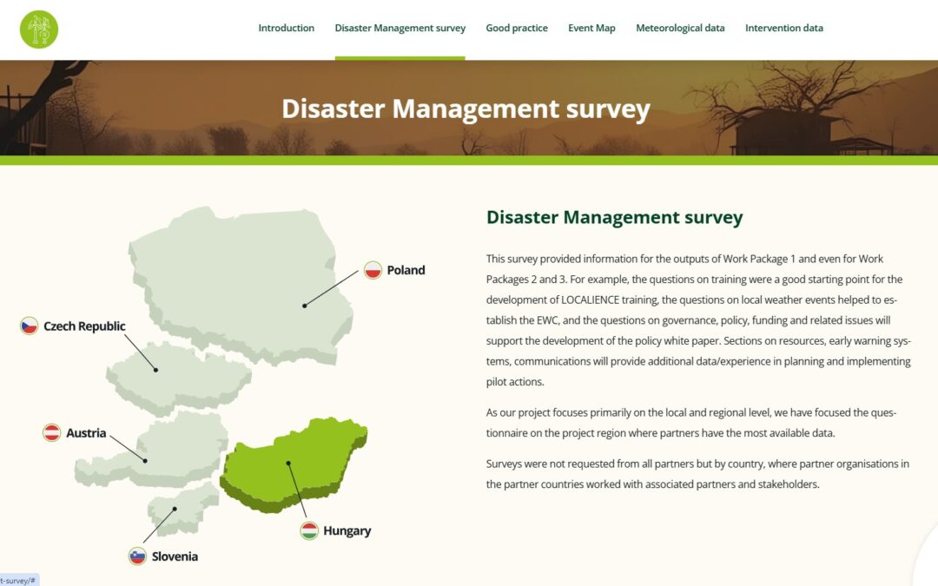Open the Introduction menu item

286,28
